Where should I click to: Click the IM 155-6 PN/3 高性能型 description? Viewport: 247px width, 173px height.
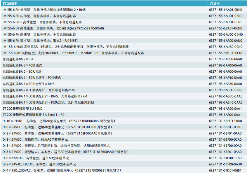coord(65,47)
